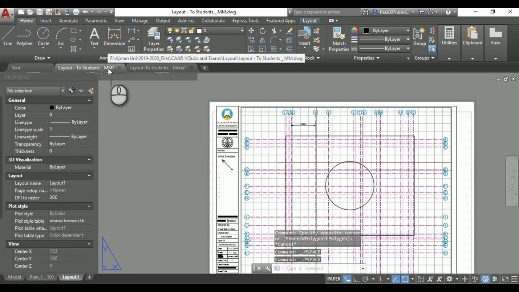This screenshot has width=519, height=292.
Task: Toggle Group Selection on/off button
Action: pyautogui.click(x=432, y=49)
